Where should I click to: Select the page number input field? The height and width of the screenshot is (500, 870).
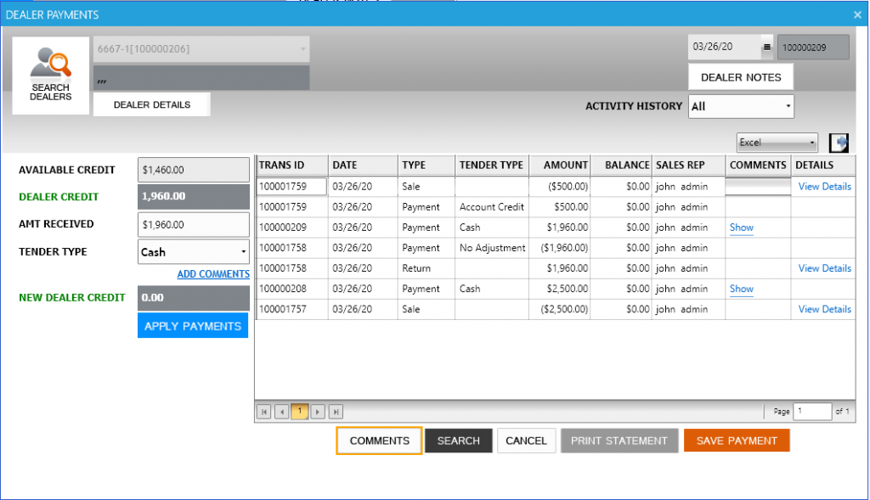click(x=811, y=411)
